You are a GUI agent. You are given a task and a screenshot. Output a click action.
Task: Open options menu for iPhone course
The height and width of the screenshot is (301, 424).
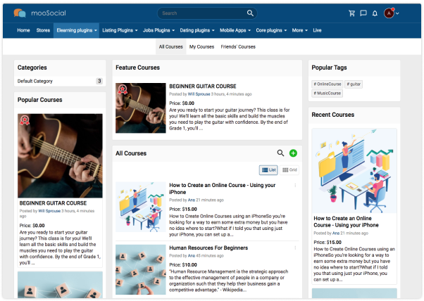tap(295, 186)
